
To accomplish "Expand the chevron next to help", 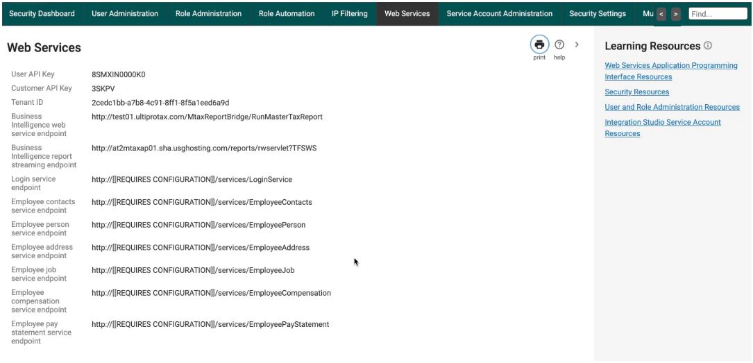I will pos(577,44).
